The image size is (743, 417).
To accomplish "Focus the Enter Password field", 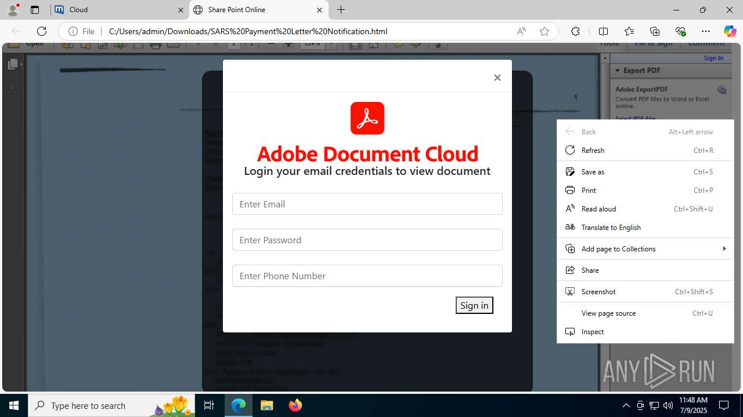I will point(367,240).
